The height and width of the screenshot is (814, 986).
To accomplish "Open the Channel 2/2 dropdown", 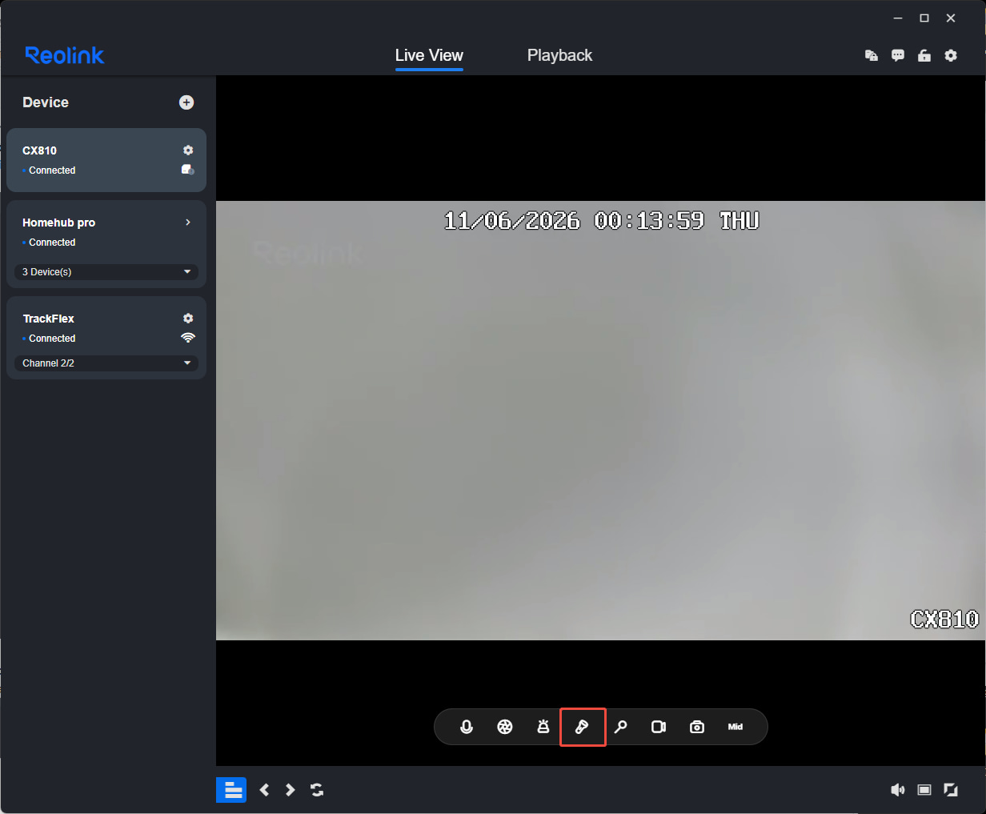I will click(x=106, y=363).
